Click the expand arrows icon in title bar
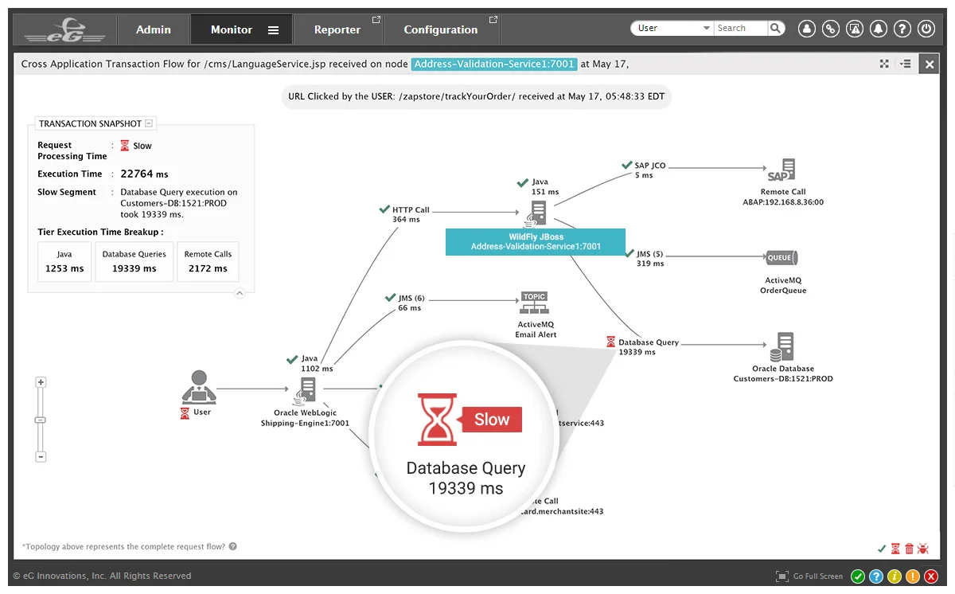The height and width of the screenshot is (594, 955). coord(884,64)
